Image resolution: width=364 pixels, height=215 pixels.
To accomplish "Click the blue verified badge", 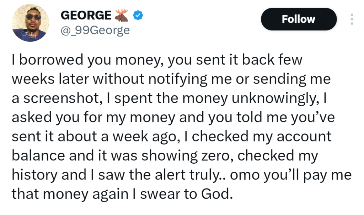I will click(138, 15).
